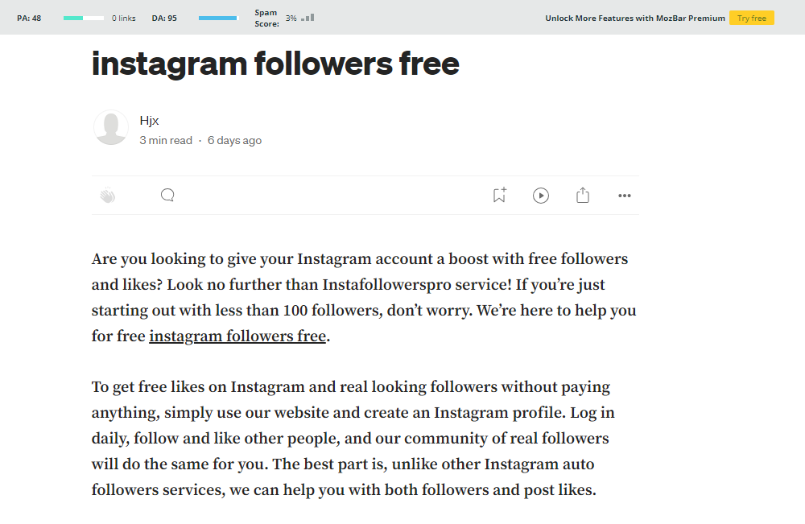The width and height of the screenshot is (805, 524).
Task: Click the author's profile avatar
Action: coord(111,128)
